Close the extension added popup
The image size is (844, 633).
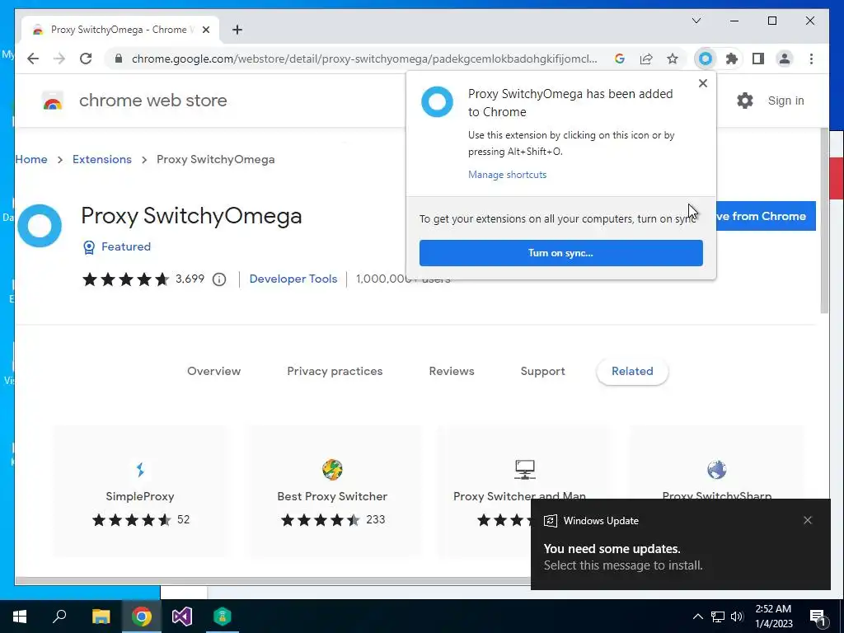coord(702,83)
